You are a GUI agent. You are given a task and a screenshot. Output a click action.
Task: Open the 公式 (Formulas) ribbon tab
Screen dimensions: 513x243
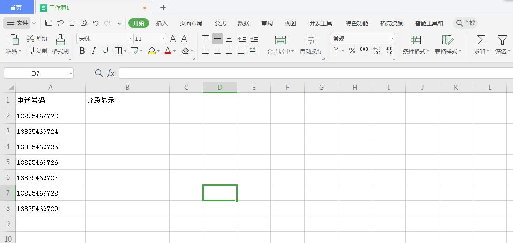[220, 23]
